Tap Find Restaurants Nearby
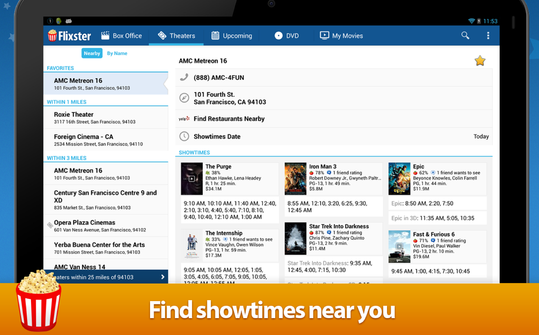Viewport: 539px width, 335px height. 334,119
